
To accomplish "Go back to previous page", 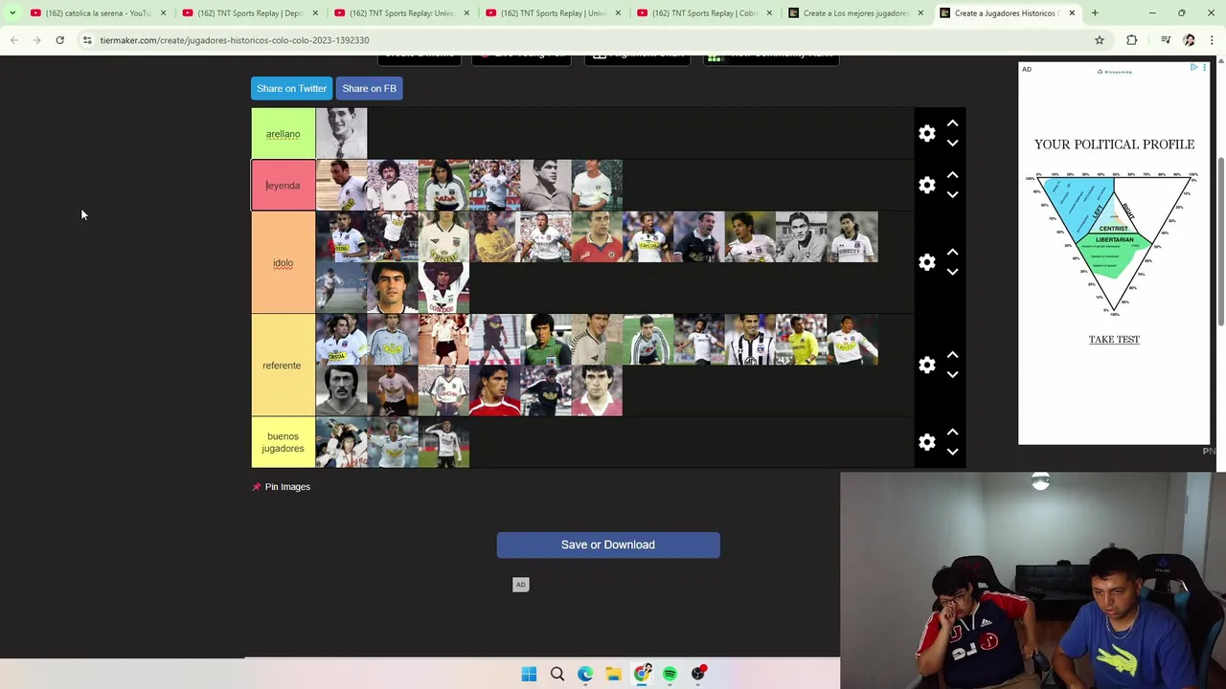I will pyautogui.click(x=13, y=40).
